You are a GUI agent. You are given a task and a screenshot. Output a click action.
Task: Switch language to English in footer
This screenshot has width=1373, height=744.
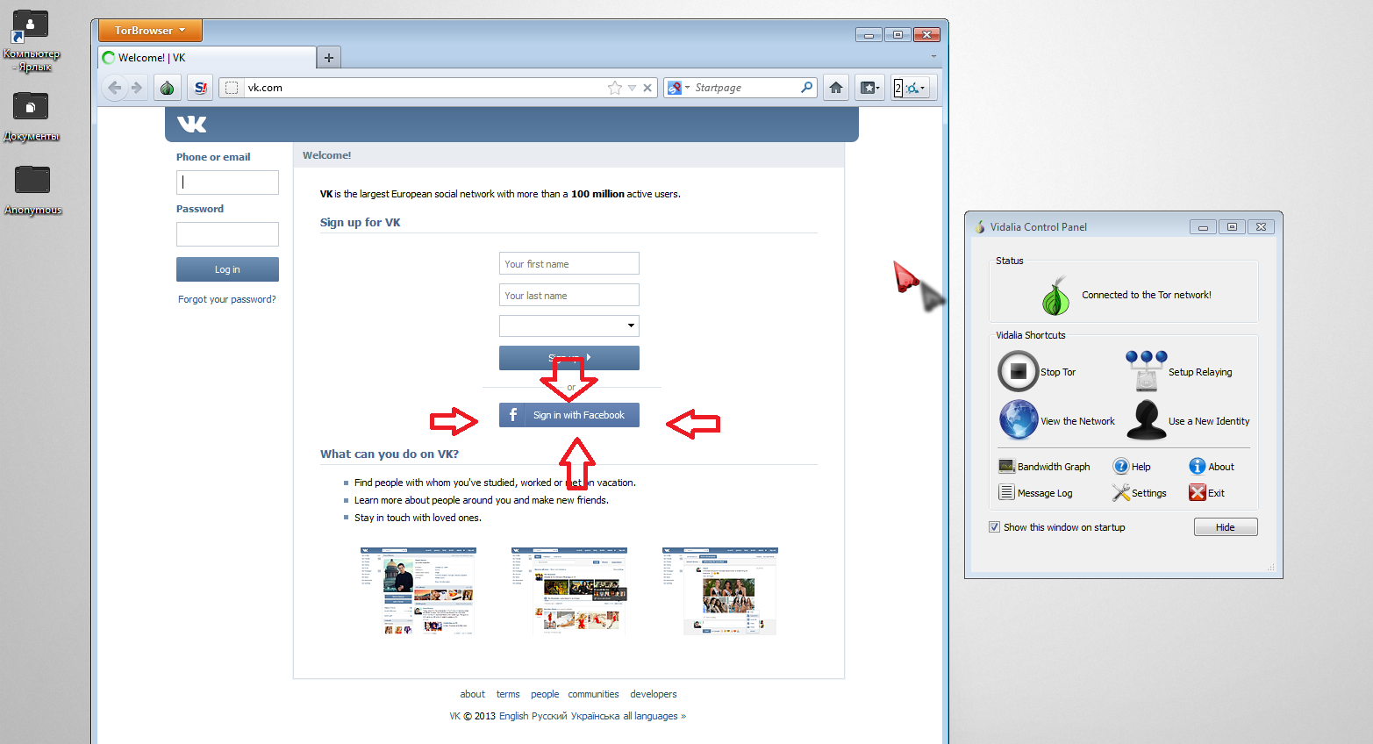coord(514,716)
